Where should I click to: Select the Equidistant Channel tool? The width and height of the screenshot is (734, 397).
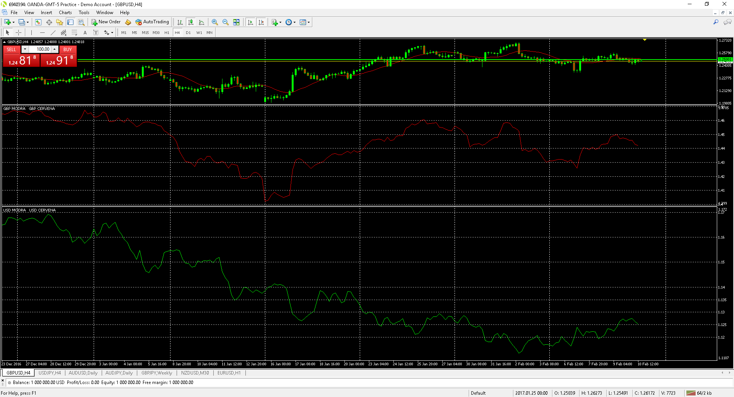64,32
